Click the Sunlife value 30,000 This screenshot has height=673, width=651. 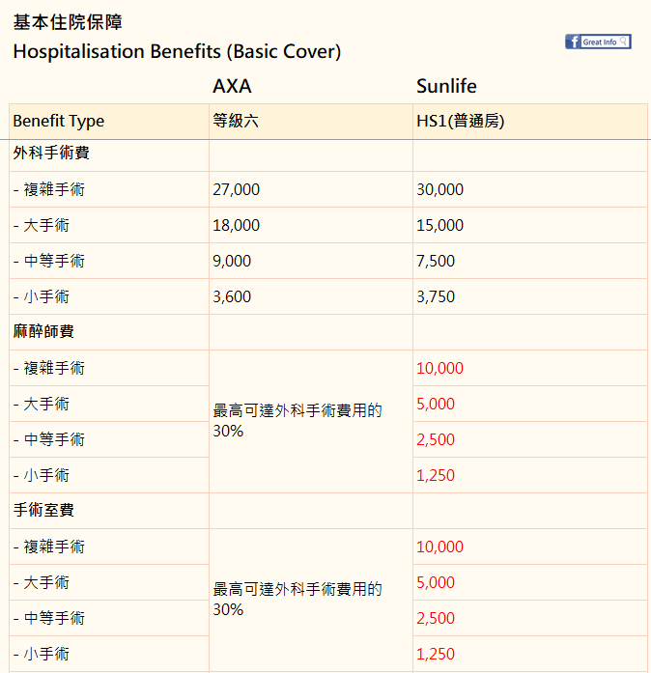(x=440, y=189)
